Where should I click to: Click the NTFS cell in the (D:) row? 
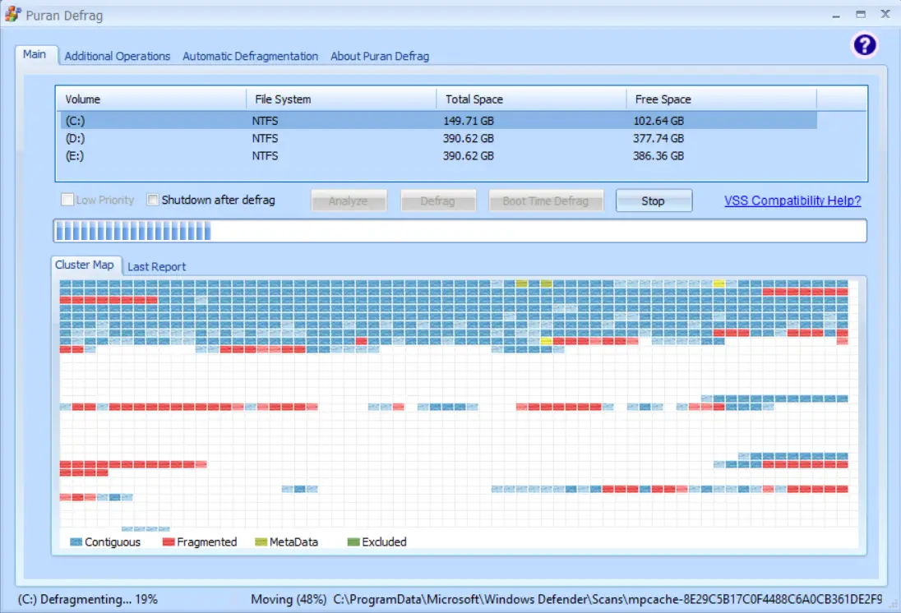265,138
